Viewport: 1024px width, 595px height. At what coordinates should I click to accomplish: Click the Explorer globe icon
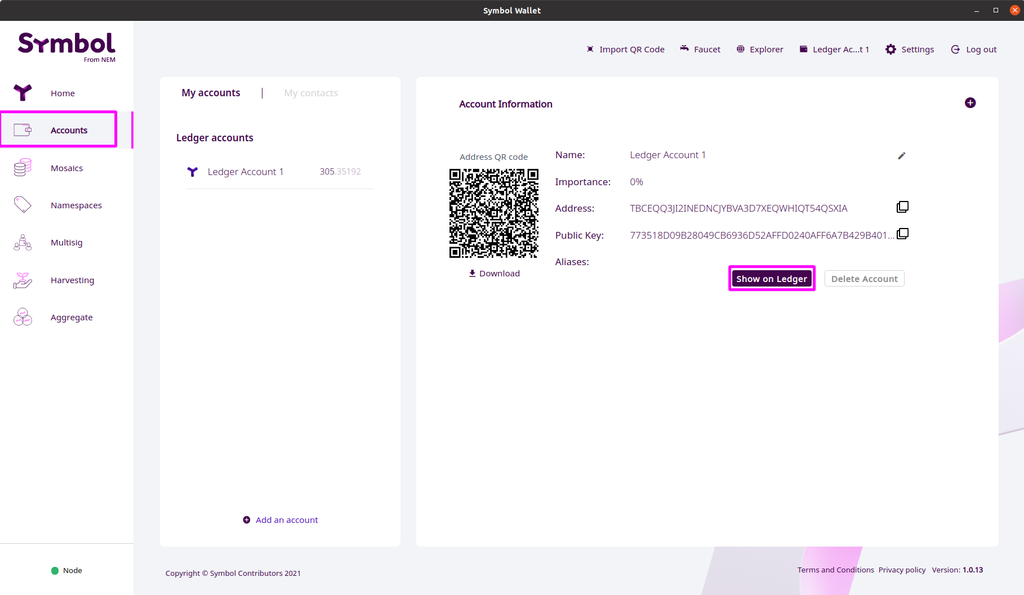tap(741, 49)
